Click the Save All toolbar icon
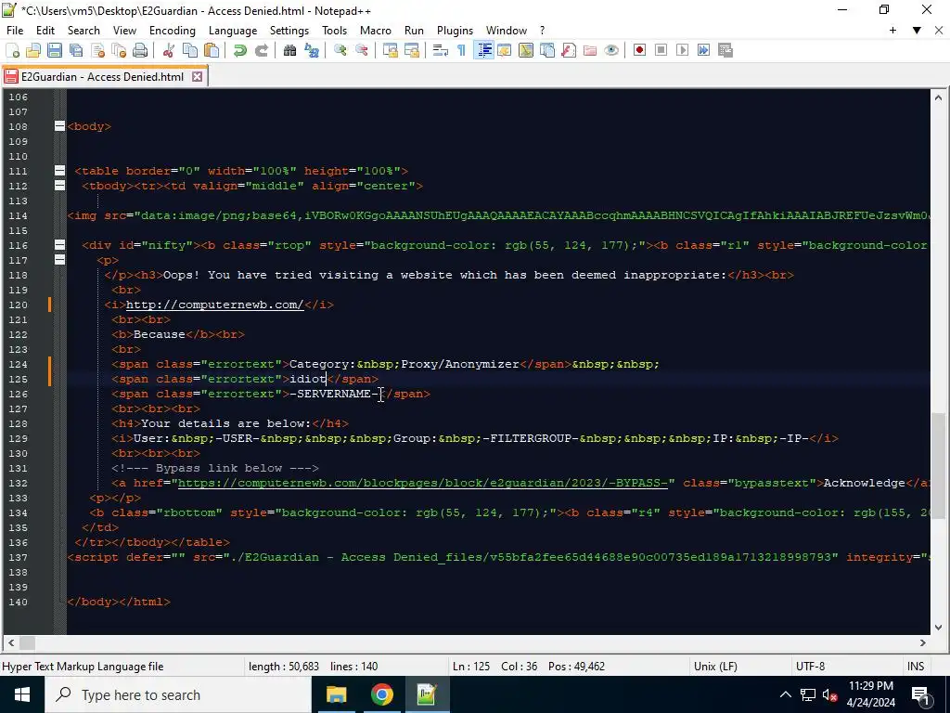The image size is (950, 713). 76,50
